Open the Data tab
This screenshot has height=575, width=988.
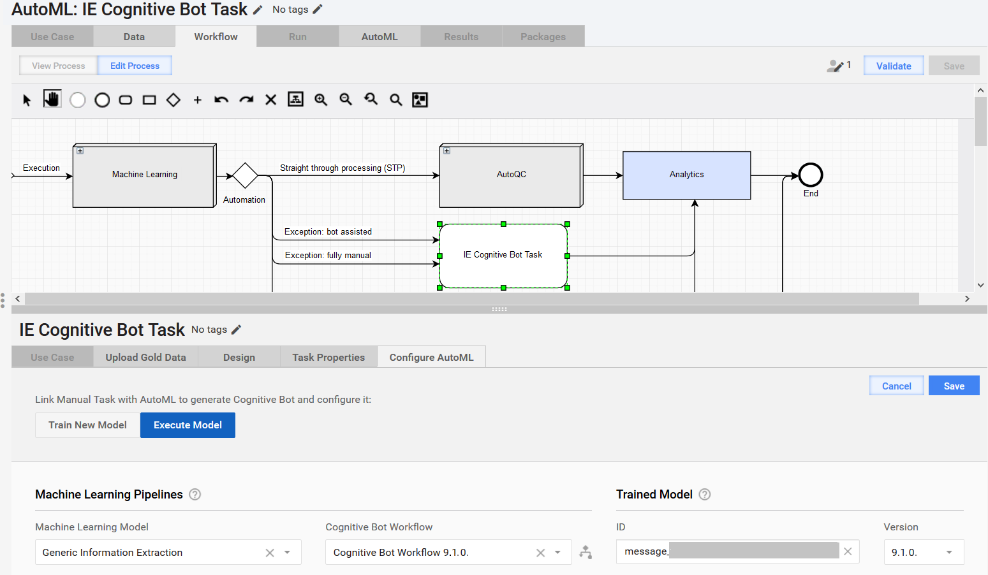134,37
